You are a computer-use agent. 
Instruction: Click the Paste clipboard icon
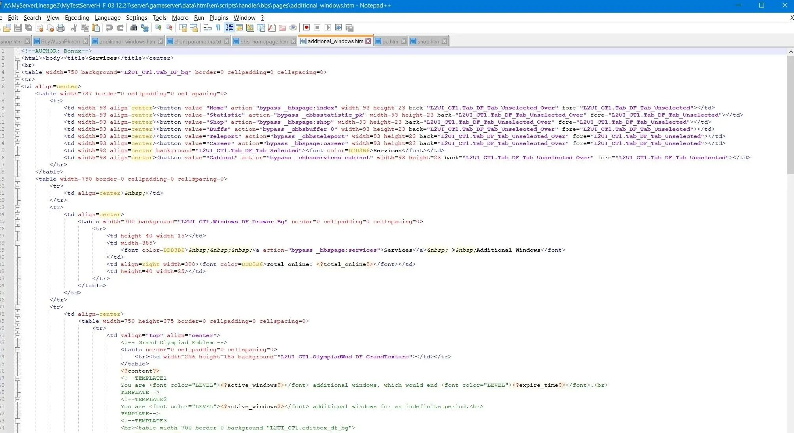coord(95,28)
